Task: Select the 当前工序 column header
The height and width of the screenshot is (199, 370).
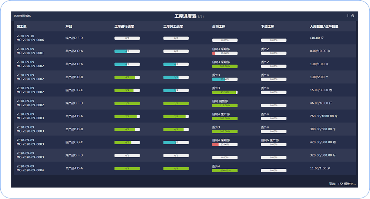Action: point(219,26)
